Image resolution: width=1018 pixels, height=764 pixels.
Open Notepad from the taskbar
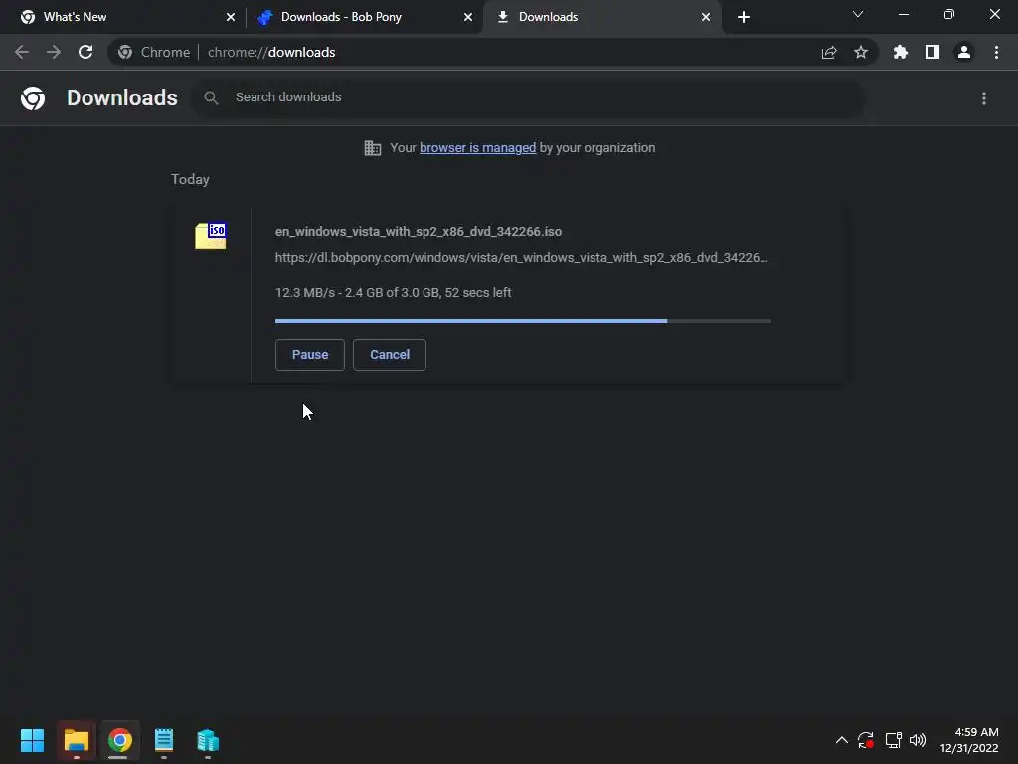164,740
